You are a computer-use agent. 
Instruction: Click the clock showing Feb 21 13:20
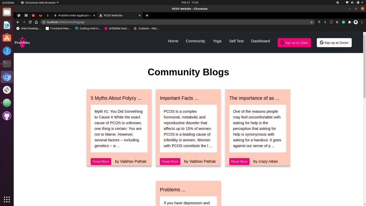click(190, 3)
